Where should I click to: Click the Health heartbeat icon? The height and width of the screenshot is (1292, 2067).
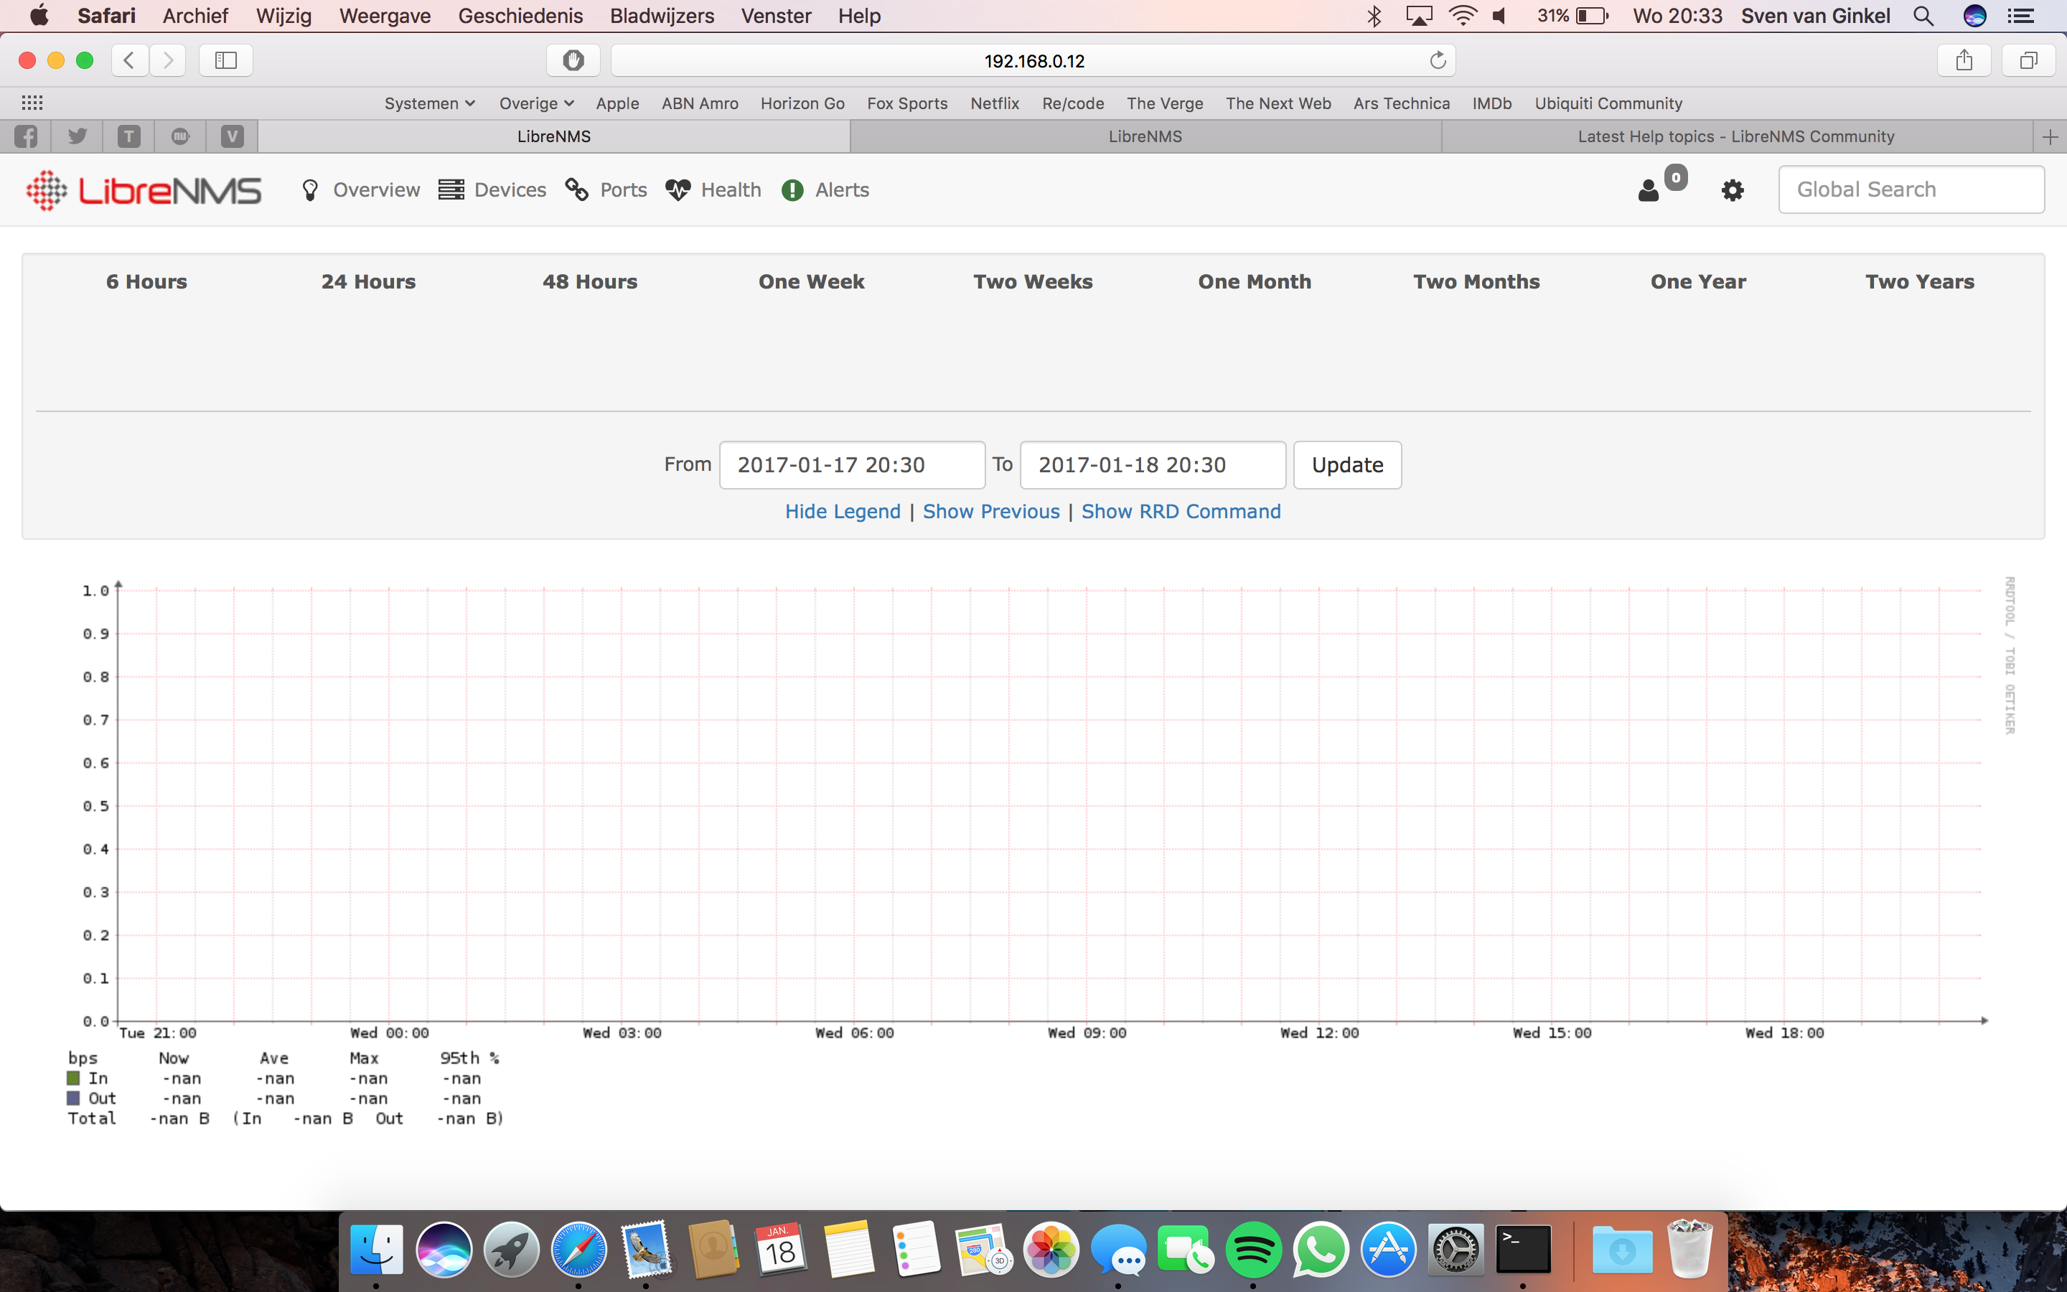pos(678,189)
